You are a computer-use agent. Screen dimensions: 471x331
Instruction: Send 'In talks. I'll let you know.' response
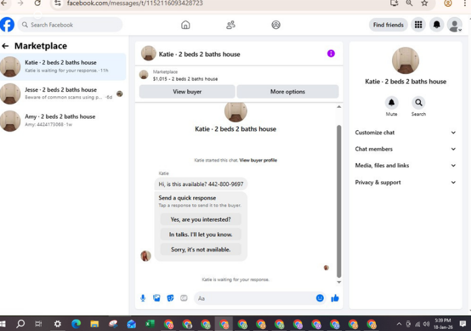click(200, 235)
